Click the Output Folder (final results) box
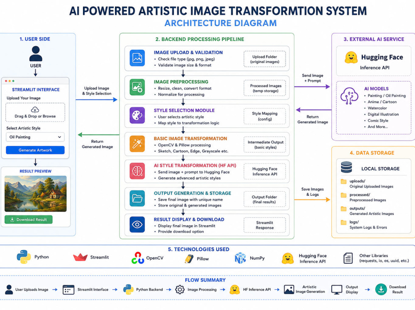 [265, 199]
